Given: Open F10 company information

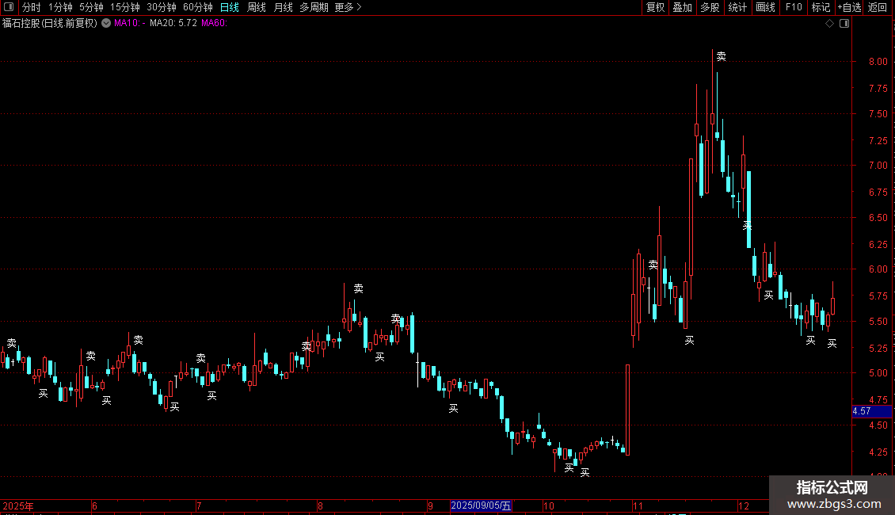Looking at the screenshot, I should click(794, 7).
